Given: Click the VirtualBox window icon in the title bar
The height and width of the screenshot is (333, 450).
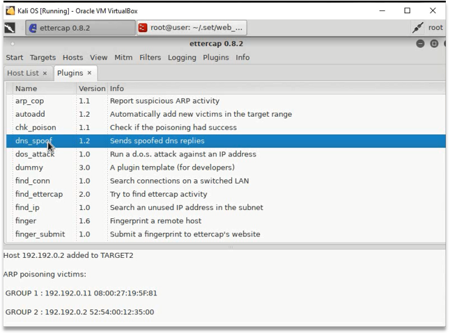Looking at the screenshot, I should [x=10, y=11].
